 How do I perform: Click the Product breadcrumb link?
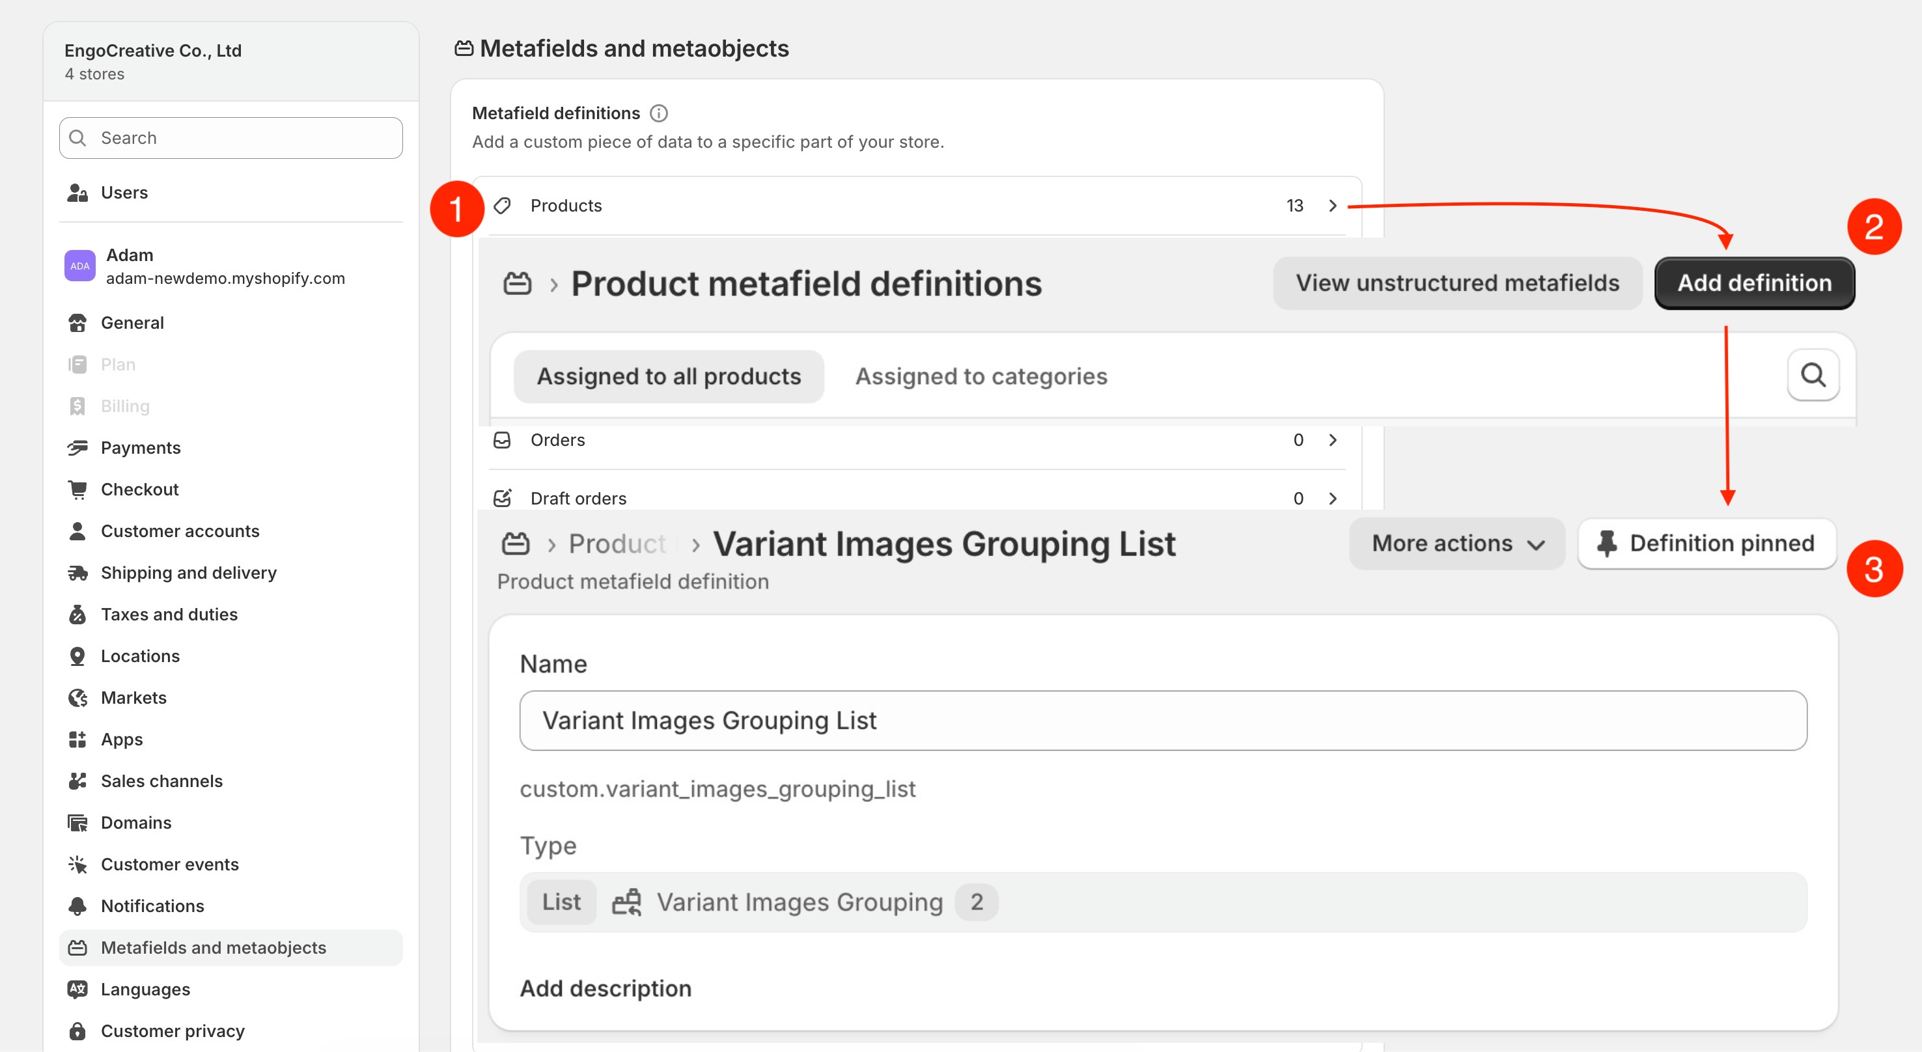pyautogui.click(x=618, y=544)
